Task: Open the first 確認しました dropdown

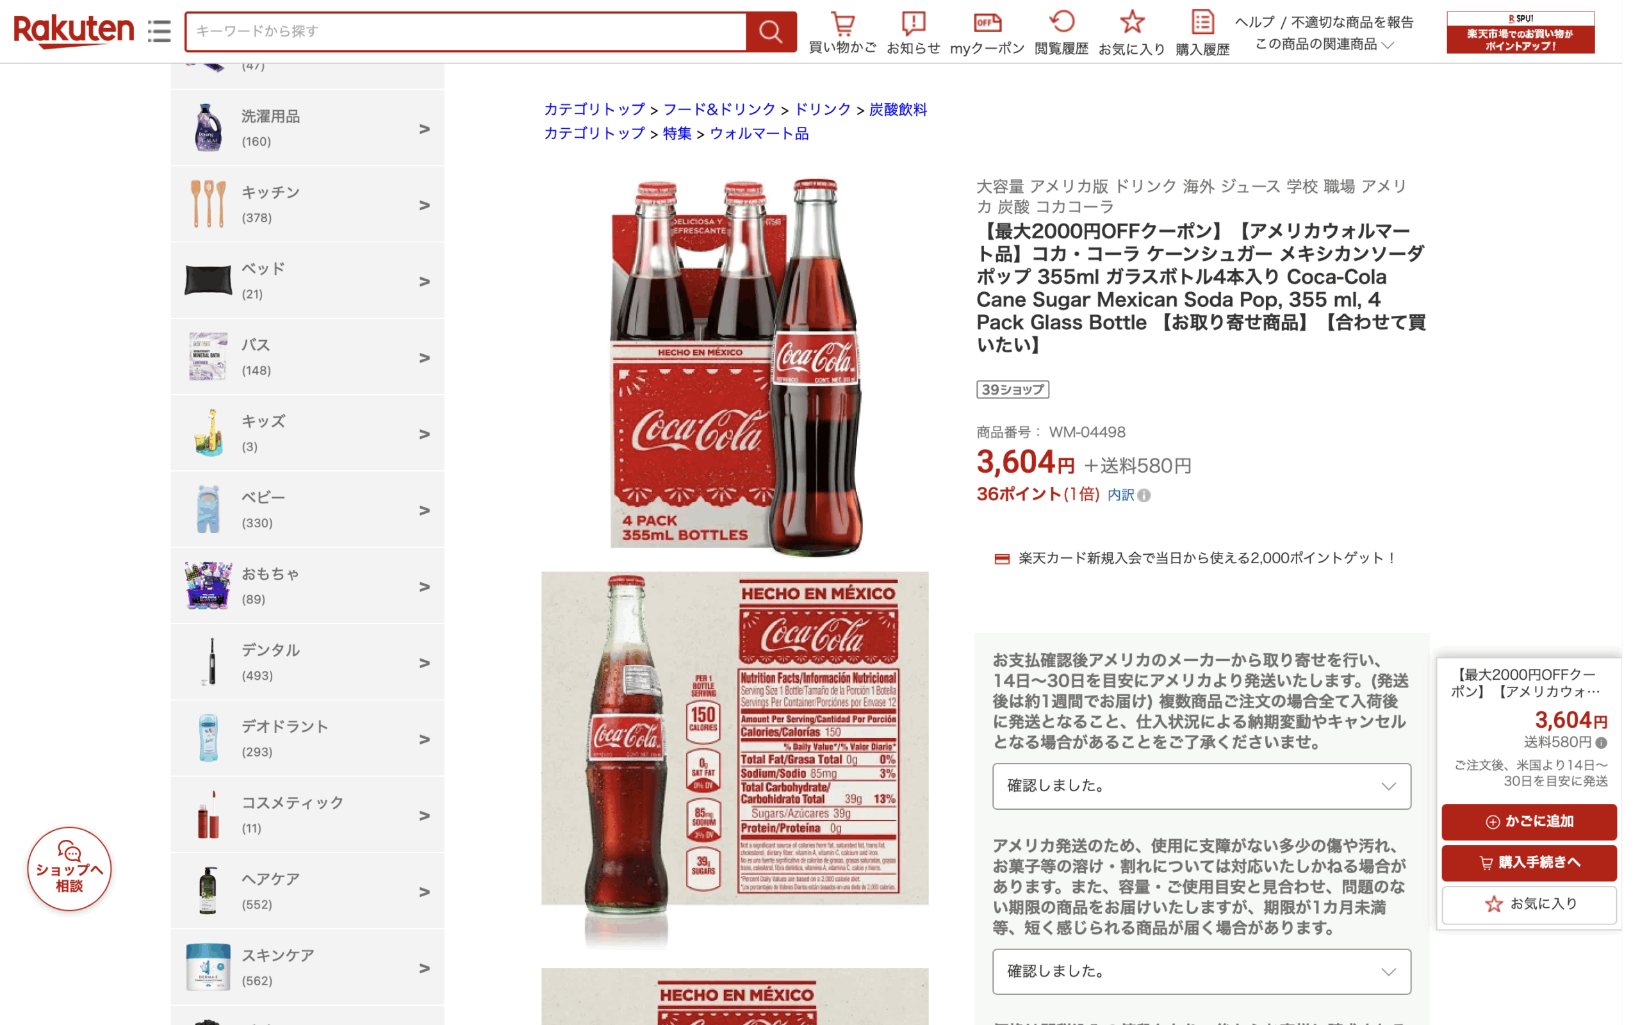Action: pyautogui.click(x=1202, y=787)
